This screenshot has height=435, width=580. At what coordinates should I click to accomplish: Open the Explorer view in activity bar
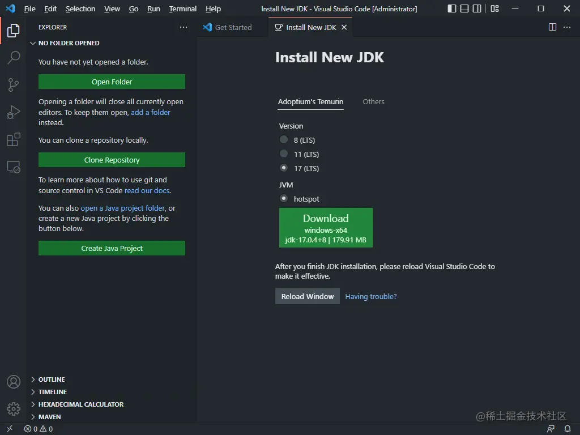click(x=14, y=31)
